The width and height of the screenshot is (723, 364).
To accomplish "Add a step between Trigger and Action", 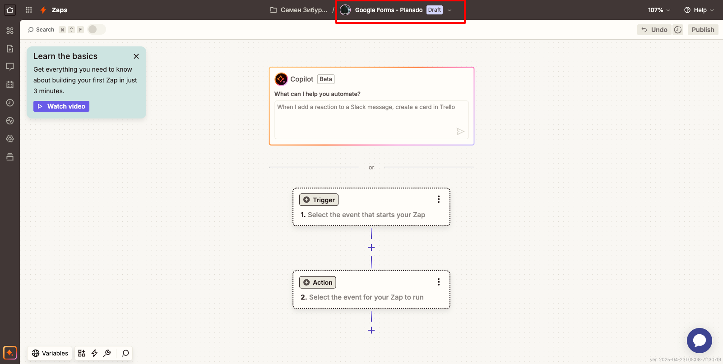I will pos(371,248).
